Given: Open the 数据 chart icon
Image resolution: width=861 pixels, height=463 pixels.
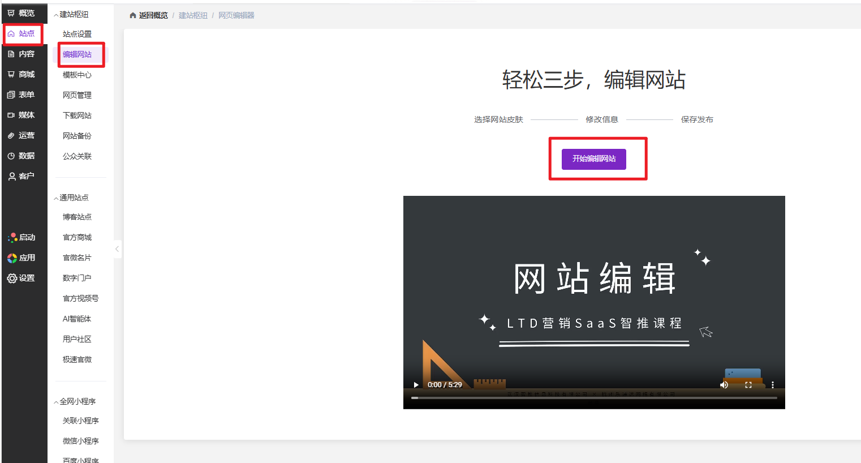Looking at the screenshot, I should [11, 156].
